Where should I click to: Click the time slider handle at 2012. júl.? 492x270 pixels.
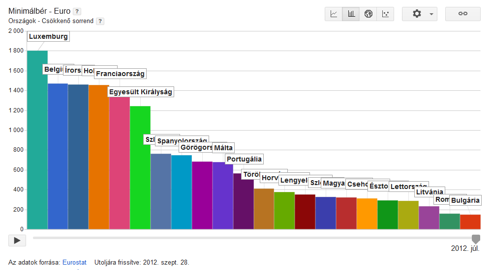coord(475,239)
